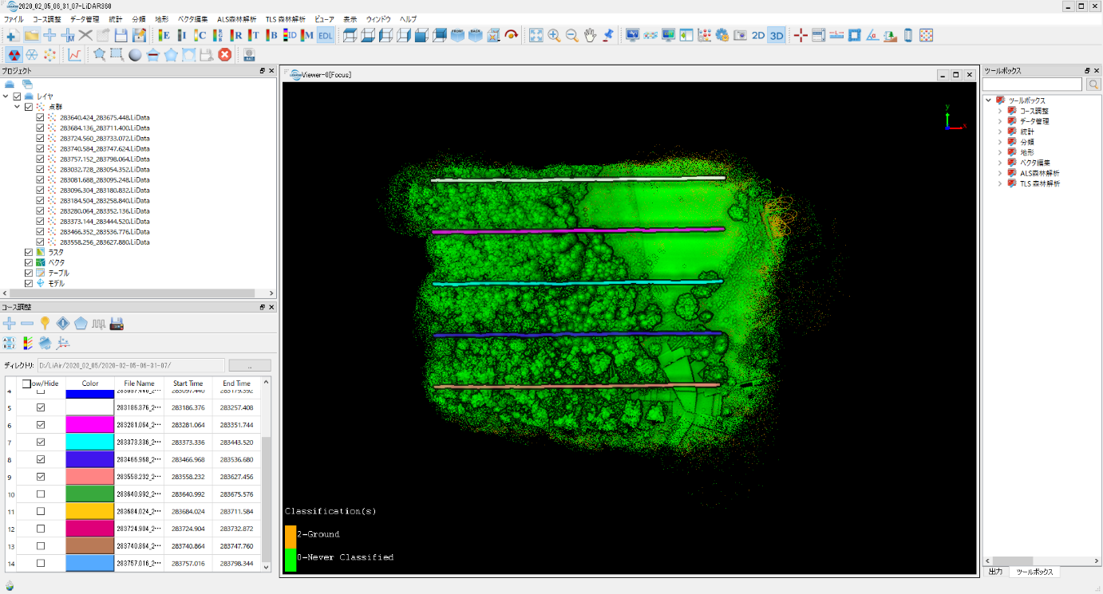Open the ヘルプ menu
The height and width of the screenshot is (594, 1103).
pos(408,18)
